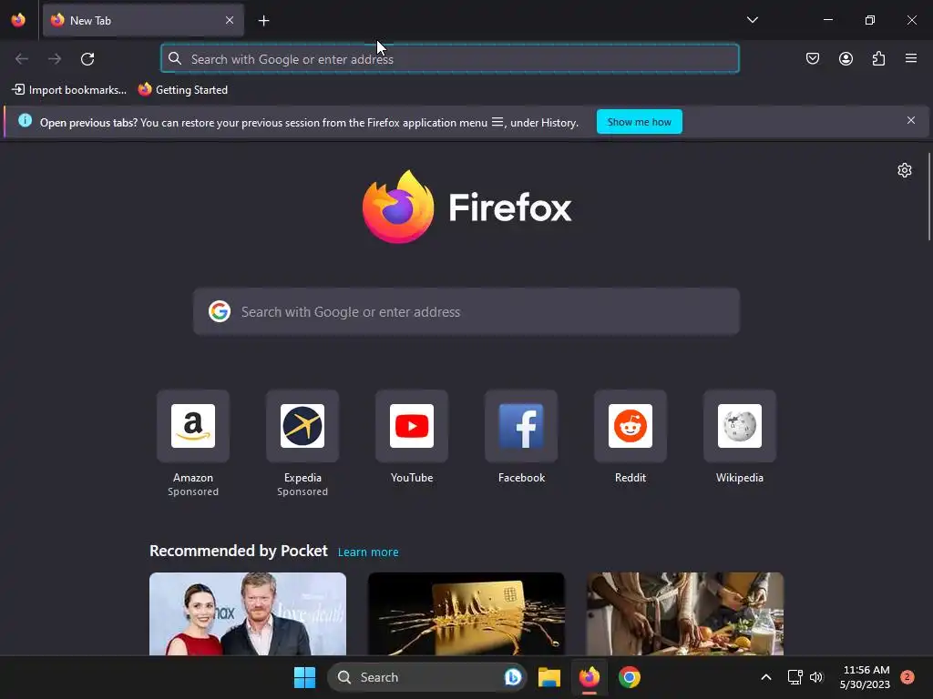Open the notification badge showing 2

click(907, 677)
